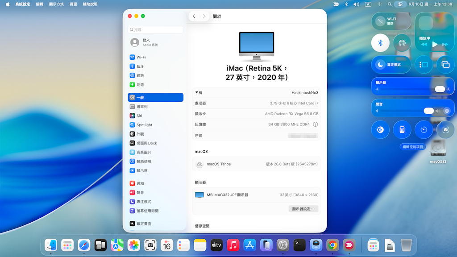Open 桌面與 Dock settings in sidebar
The width and height of the screenshot is (457, 257).
155,143
